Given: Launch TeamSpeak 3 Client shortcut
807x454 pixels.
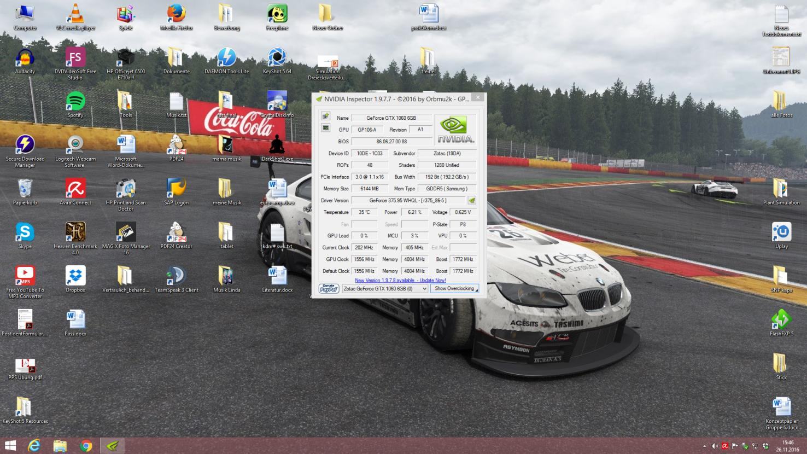Looking at the screenshot, I should [176, 280].
